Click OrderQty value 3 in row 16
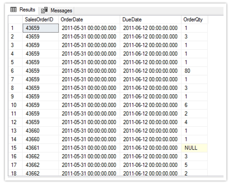 click(x=194, y=156)
